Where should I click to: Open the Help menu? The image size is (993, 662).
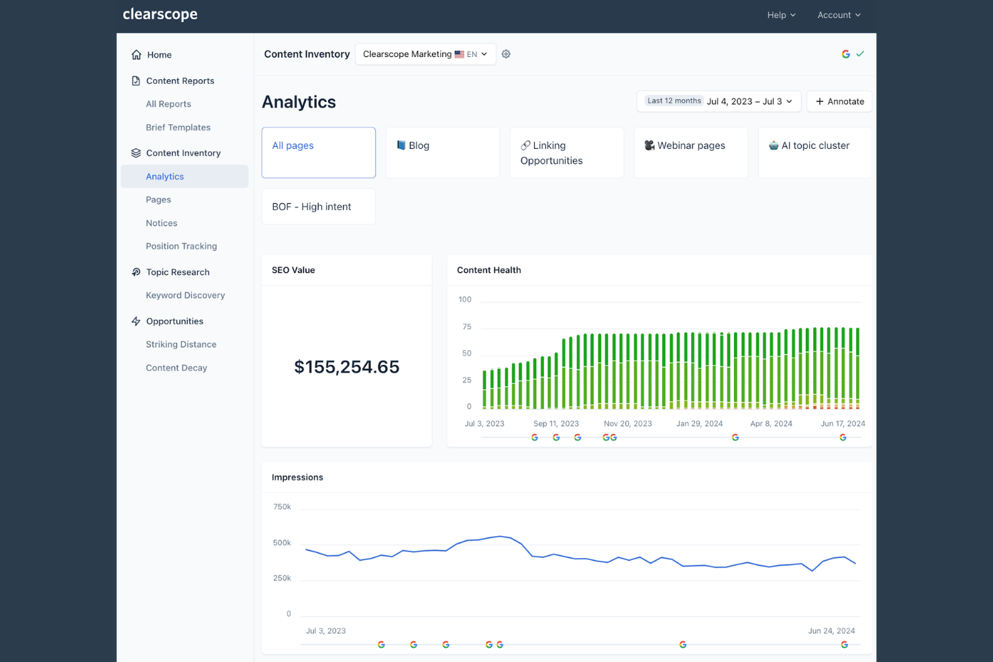(x=780, y=14)
